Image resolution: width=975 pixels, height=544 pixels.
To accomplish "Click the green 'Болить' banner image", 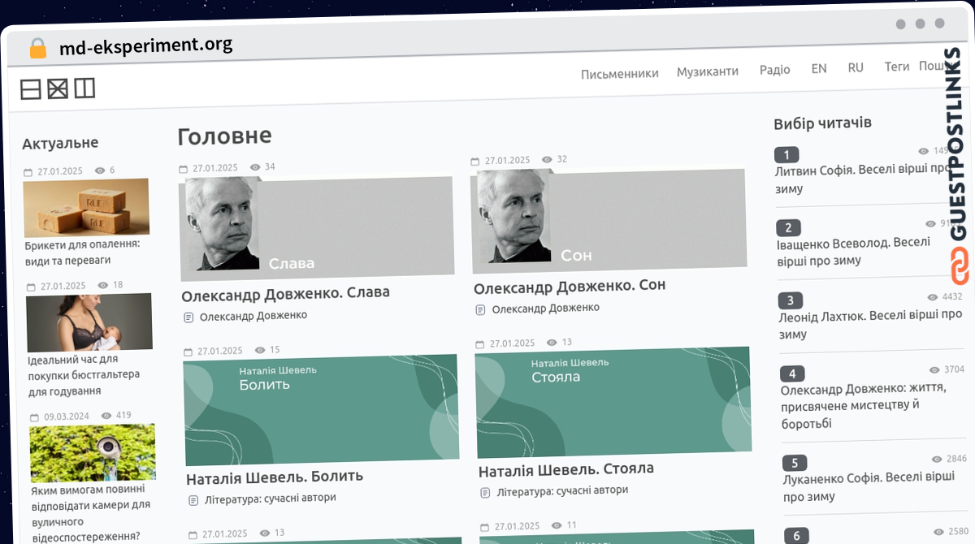I will (321, 410).
